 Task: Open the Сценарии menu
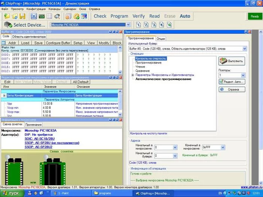click(x=70, y=9)
